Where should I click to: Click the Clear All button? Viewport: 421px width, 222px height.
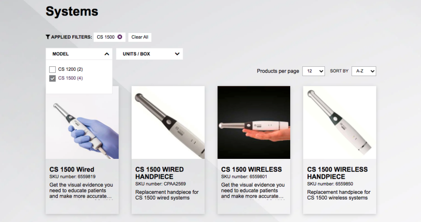[140, 37]
